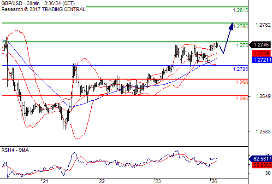Image resolution: width=272 pixels, height=184 pixels.
Task: Select the 1.2815 resistance label
Action: point(241,10)
